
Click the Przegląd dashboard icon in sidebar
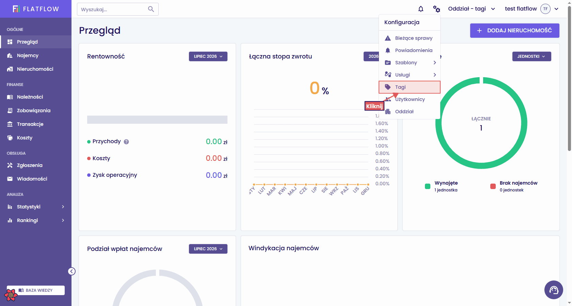tap(10, 42)
